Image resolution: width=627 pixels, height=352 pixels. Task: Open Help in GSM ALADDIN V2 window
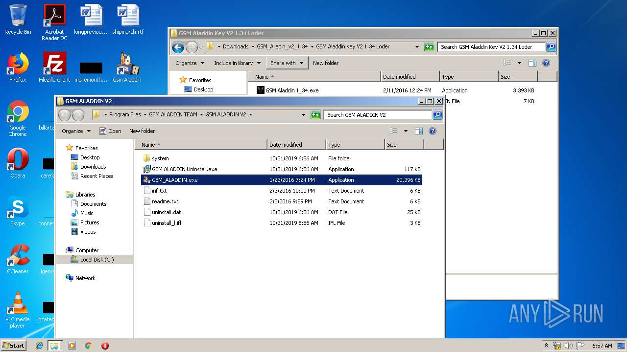pyautogui.click(x=433, y=131)
